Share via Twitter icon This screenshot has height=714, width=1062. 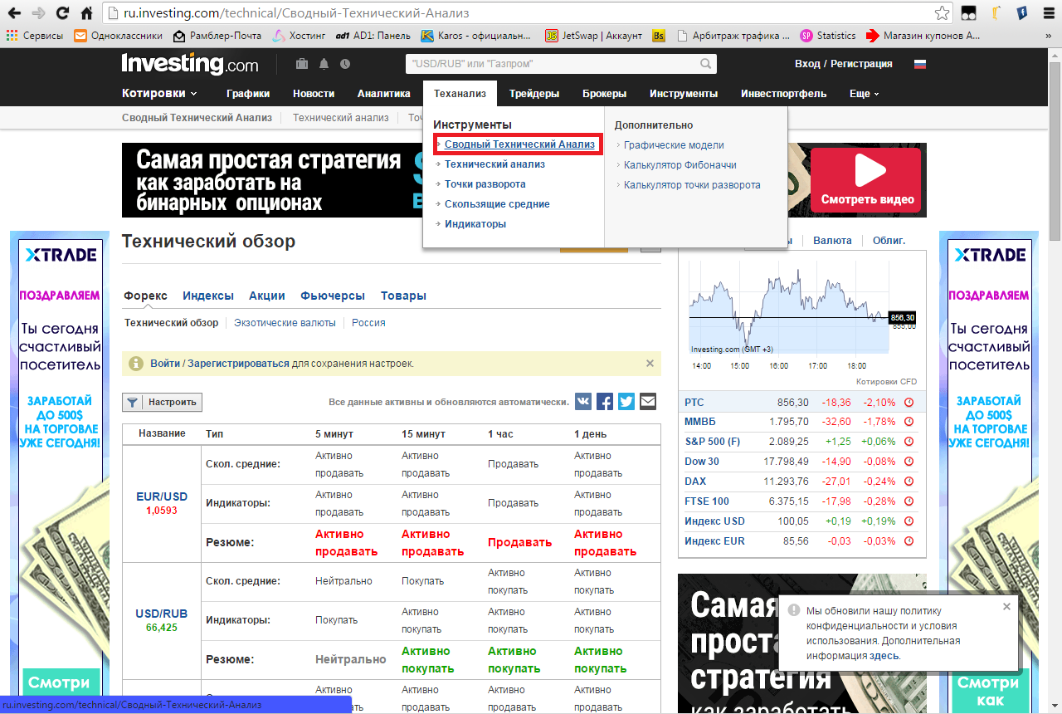point(626,402)
